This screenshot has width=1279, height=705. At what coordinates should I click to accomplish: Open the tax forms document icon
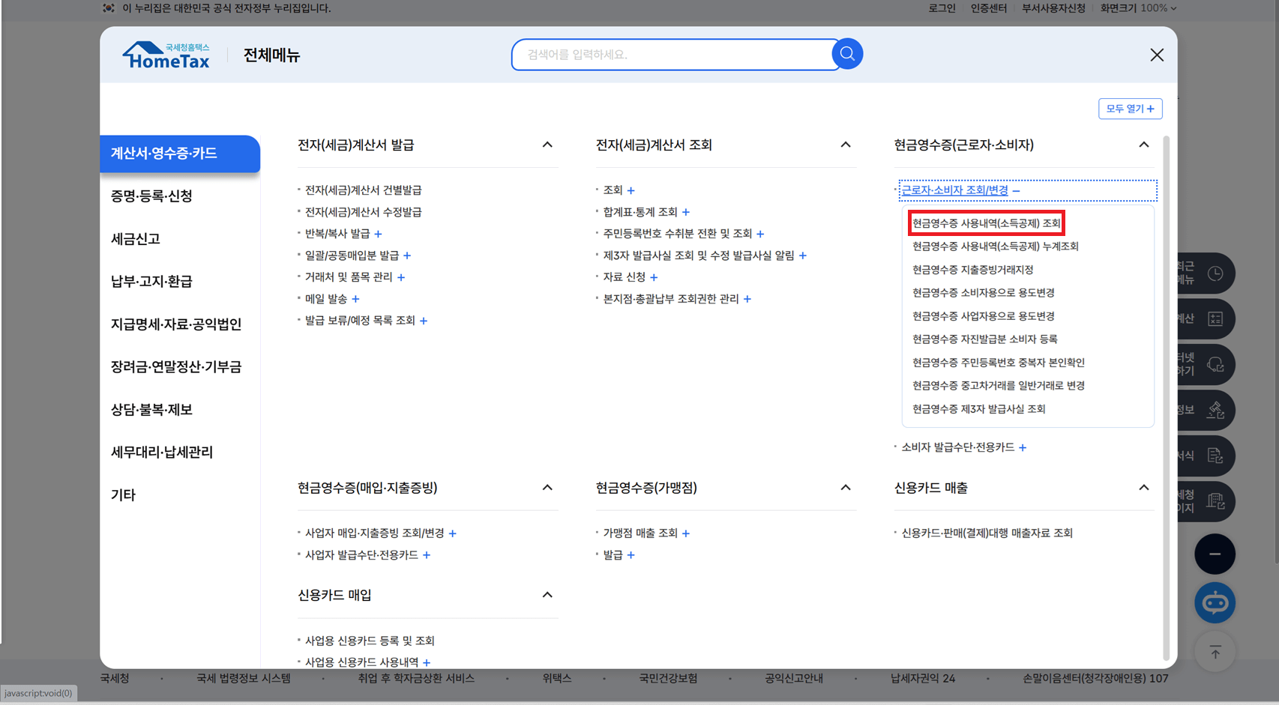point(1215,456)
